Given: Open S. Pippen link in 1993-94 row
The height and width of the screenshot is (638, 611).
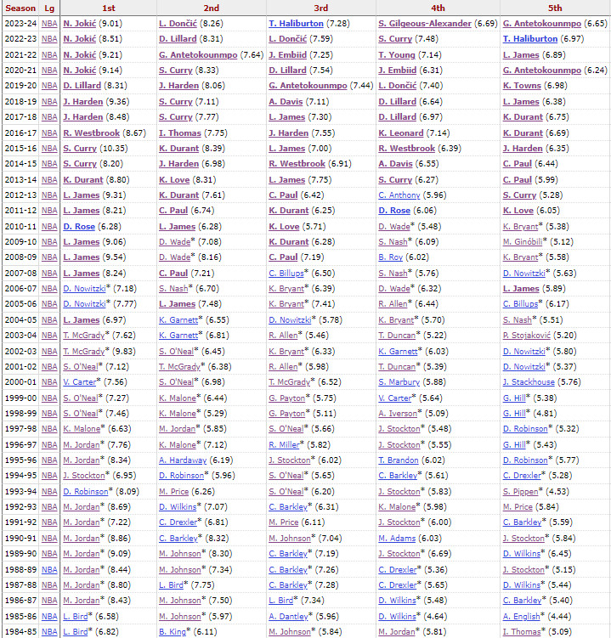Looking at the screenshot, I should coord(521,492).
